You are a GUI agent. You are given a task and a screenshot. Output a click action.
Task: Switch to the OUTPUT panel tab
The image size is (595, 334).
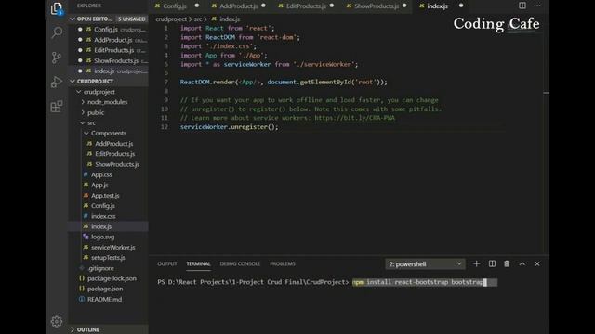167,263
